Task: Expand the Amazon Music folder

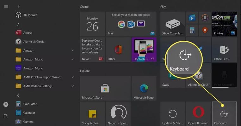Action: pos(45,60)
